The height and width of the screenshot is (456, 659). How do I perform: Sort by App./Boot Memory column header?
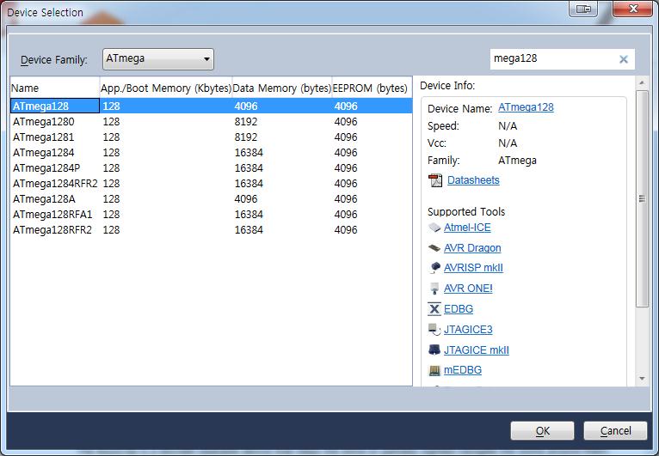coord(165,88)
